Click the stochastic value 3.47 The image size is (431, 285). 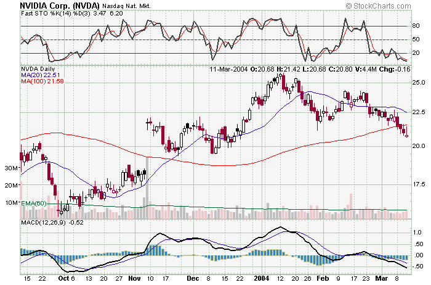pos(100,13)
